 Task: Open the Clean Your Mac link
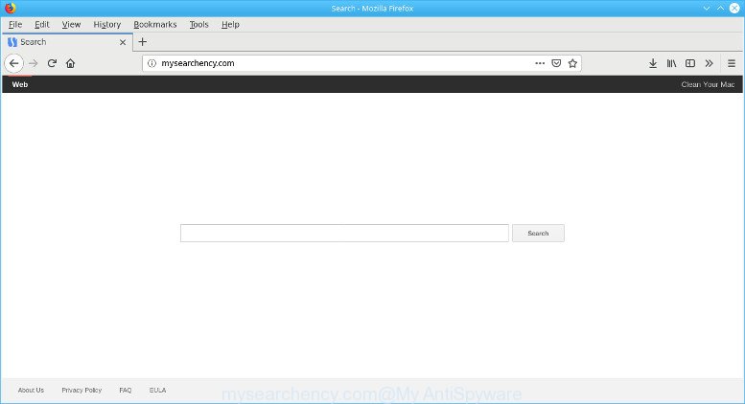click(x=708, y=84)
